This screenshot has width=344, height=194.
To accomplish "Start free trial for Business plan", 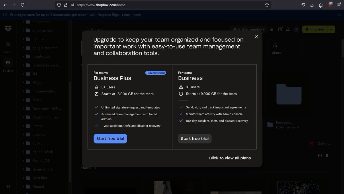I will [x=195, y=139].
